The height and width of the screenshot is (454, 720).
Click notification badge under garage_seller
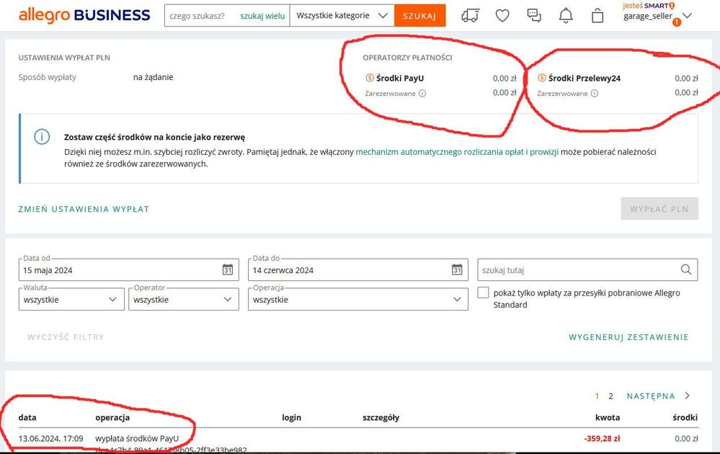(x=677, y=22)
